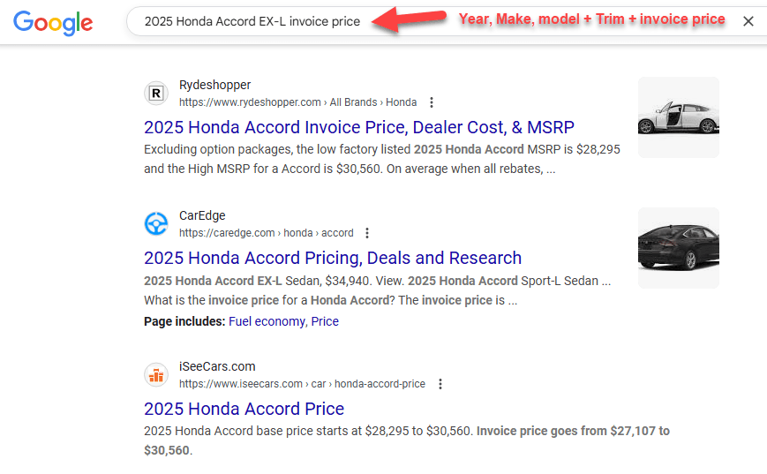This screenshot has height=474, width=767.
Task: Open the iSeeCars result three-dot menu
Action: tap(440, 384)
